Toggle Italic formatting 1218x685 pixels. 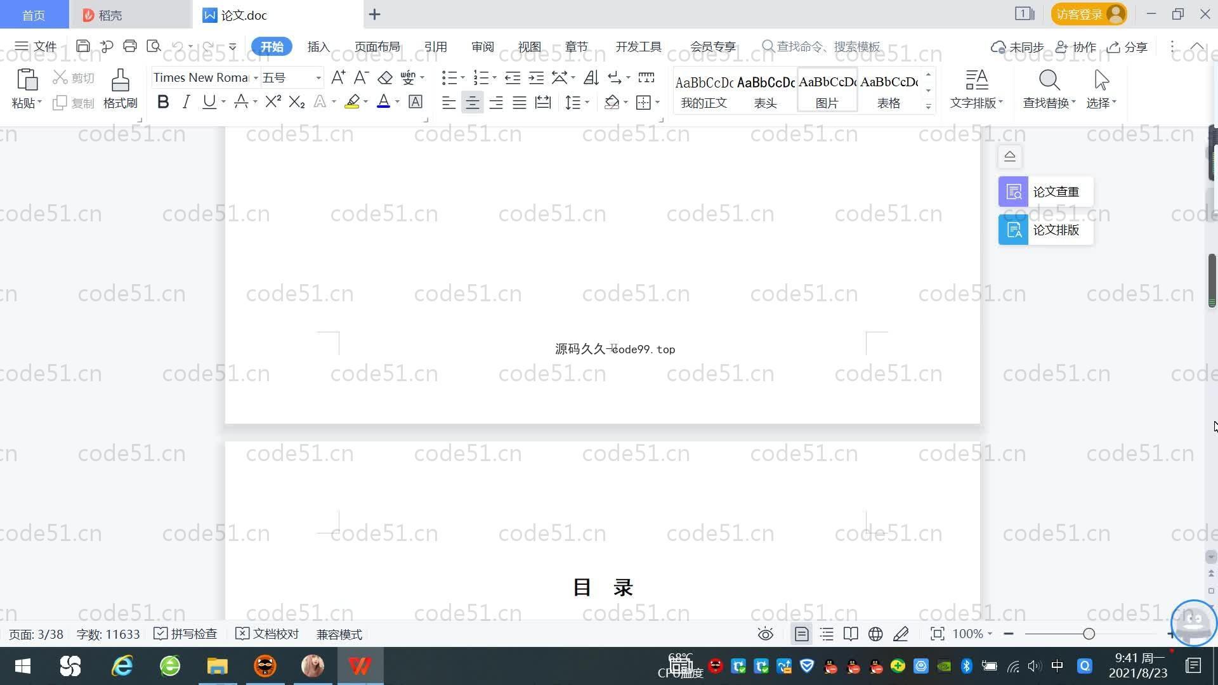(186, 102)
